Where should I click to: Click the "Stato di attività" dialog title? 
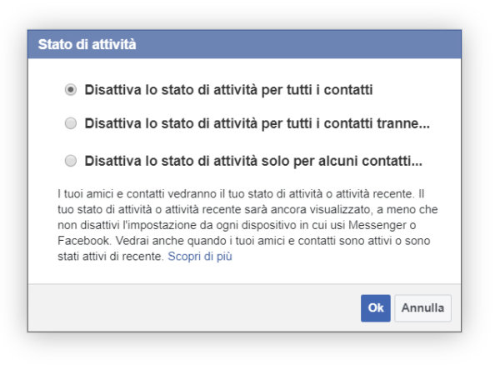87,45
